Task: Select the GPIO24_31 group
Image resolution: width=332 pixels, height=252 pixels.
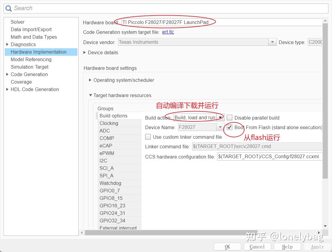Action: click(x=119, y=213)
